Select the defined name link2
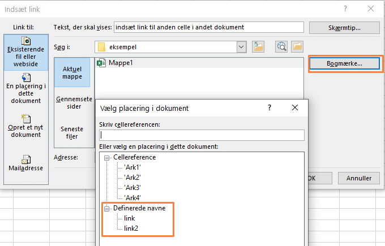The height and width of the screenshot is (246, 385). [131, 228]
